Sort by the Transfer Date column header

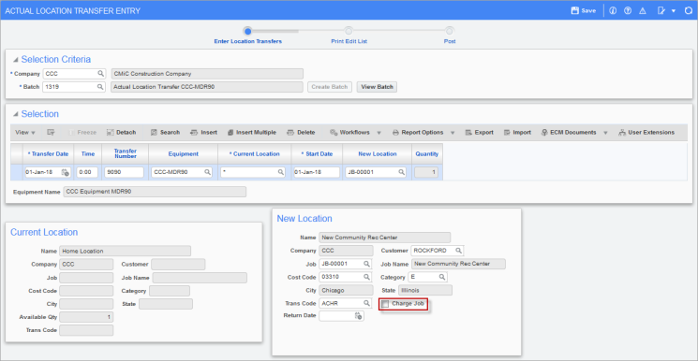(x=48, y=153)
